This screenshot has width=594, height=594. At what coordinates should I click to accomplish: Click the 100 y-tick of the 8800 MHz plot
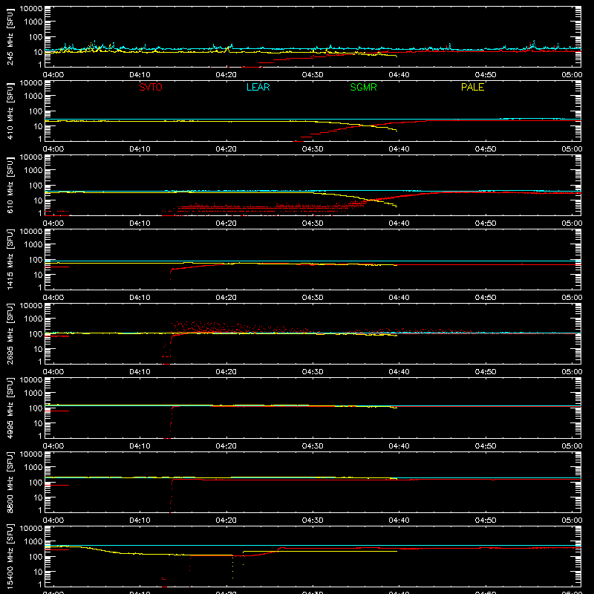pyautogui.click(x=36, y=482)
